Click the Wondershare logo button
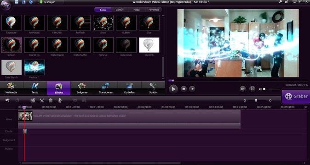The width and height of the screenshot is (310, 165). tap(6, 5)
